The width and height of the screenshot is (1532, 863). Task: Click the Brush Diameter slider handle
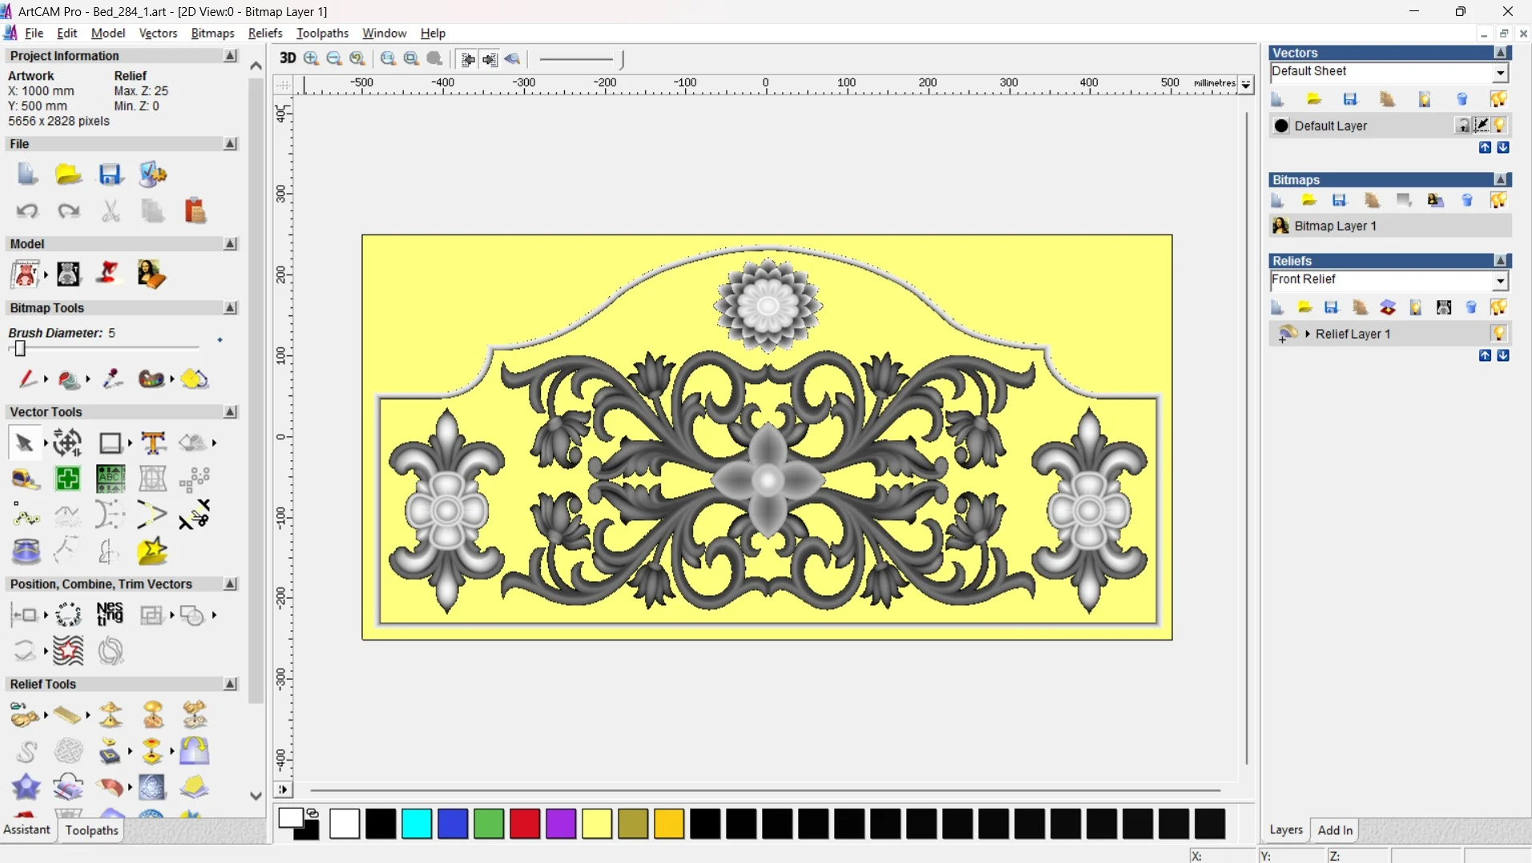(20, 348)
